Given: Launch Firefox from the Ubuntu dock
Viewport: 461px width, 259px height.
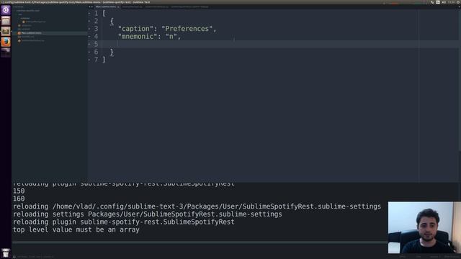Looking at the screenshot, I should coord(6,42).
